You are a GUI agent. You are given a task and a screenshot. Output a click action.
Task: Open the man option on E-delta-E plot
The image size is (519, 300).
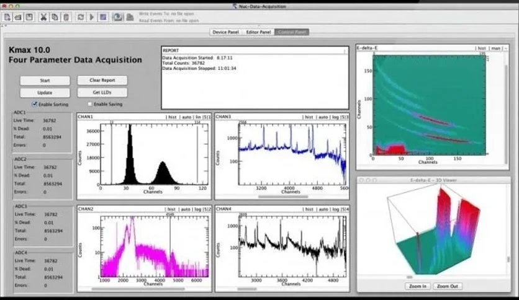[496, 48]
